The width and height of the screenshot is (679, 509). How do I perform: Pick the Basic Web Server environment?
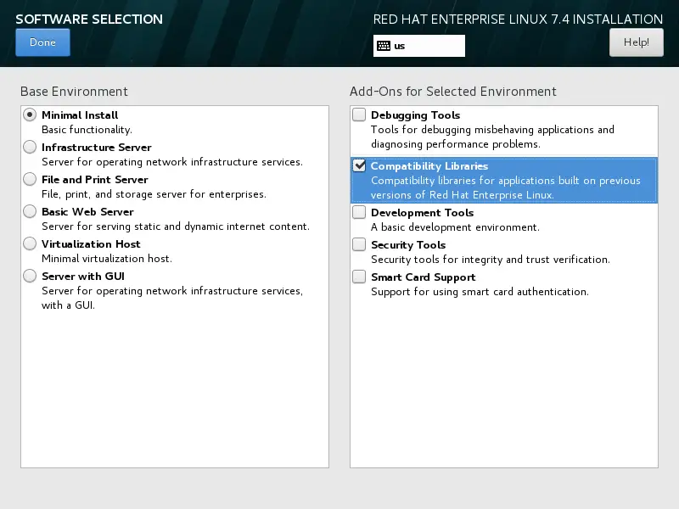(30, 211)
